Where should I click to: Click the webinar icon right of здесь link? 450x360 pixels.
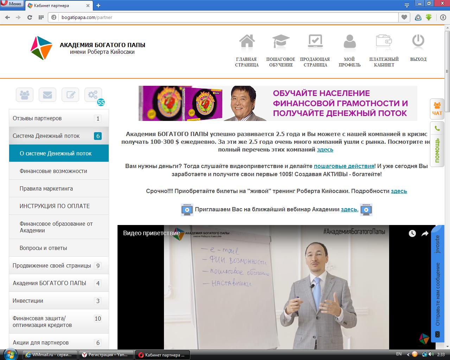366,210
